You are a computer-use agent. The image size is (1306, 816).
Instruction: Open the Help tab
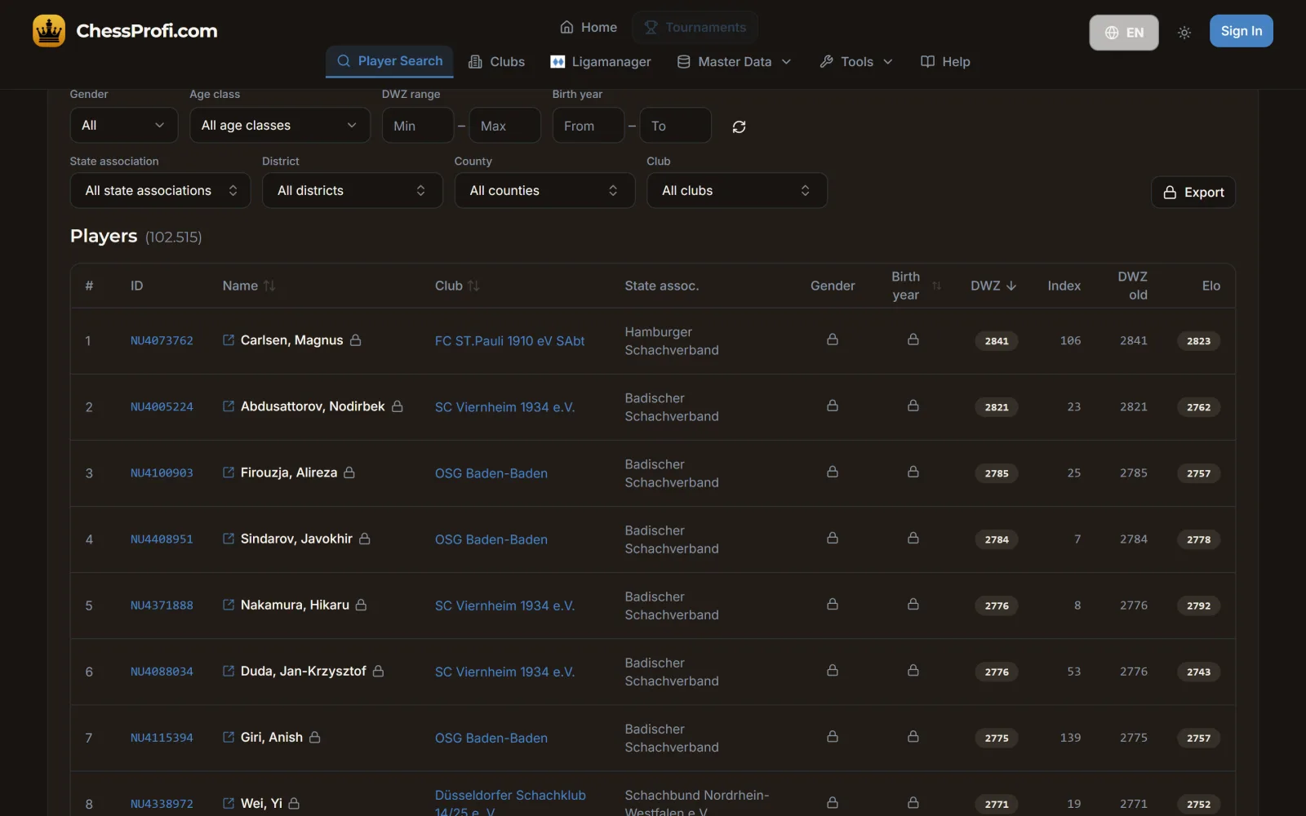(x=945, y=62)
